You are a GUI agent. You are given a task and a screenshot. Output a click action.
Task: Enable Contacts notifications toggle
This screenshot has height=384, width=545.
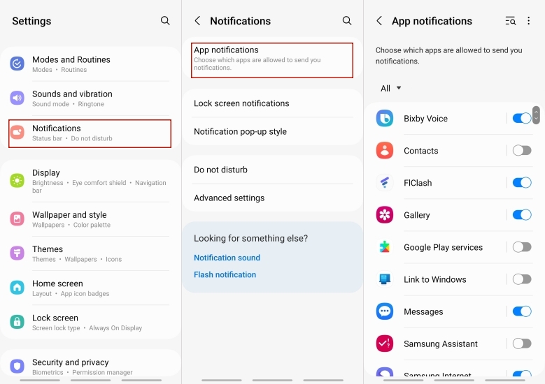(x=522, y=151)
